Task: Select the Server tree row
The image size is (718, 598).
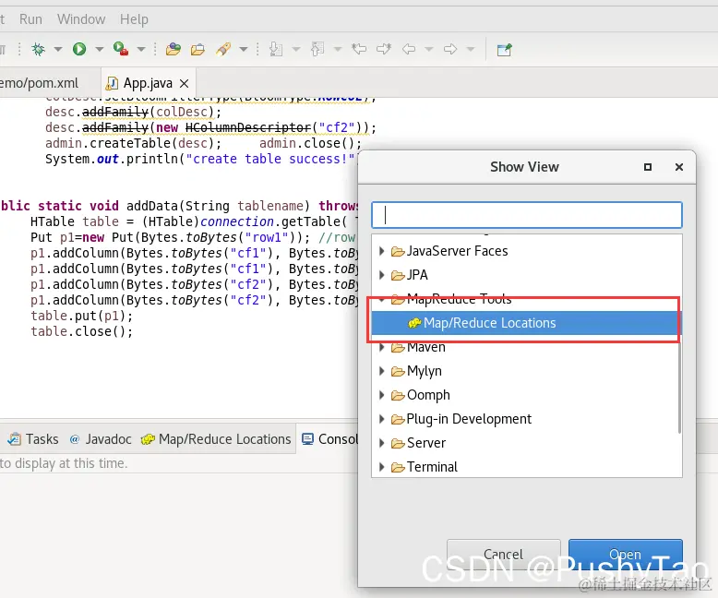Action: pos(526,443)
